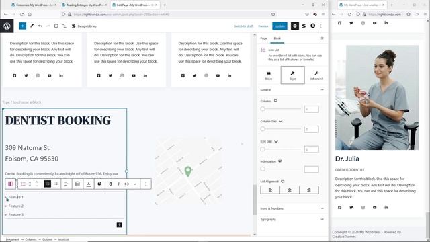This screenshot has height=242, width=430.
Task: Click the Feature 1 list item
Action: point(16,197)
